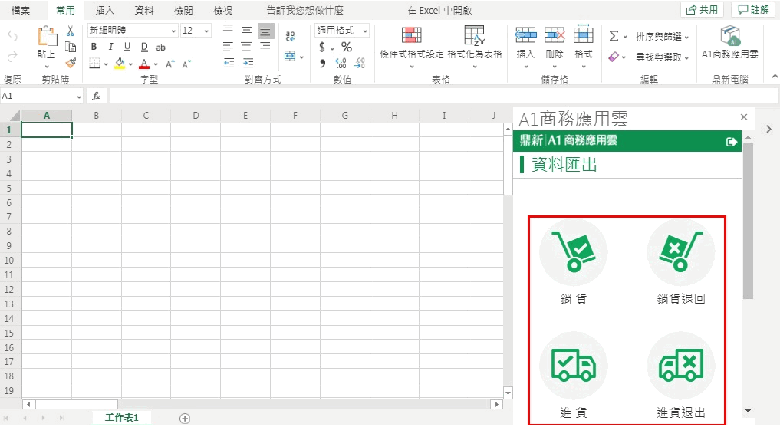Click the Copy icon
The image size is (780, 427).
70,48
